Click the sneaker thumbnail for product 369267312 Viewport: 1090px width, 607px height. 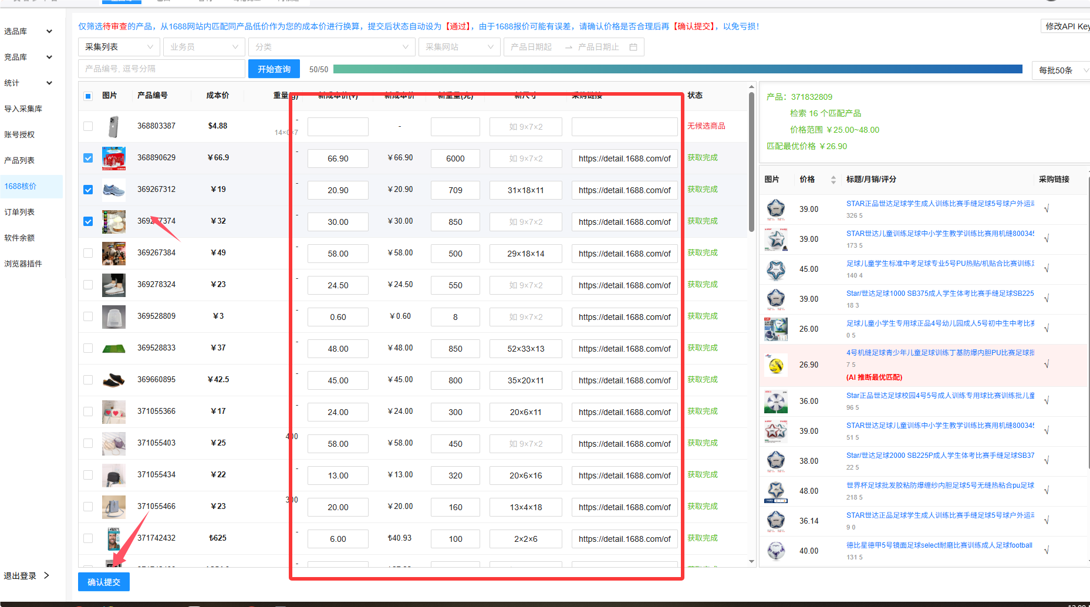click(x=113, y=190)
